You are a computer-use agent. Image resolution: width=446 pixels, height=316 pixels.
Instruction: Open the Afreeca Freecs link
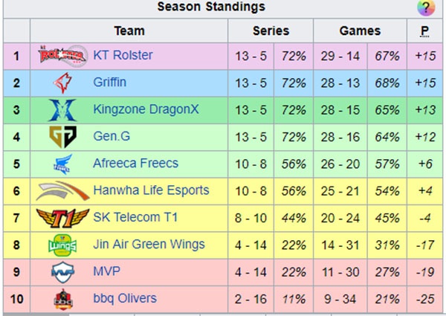[136, 164]
